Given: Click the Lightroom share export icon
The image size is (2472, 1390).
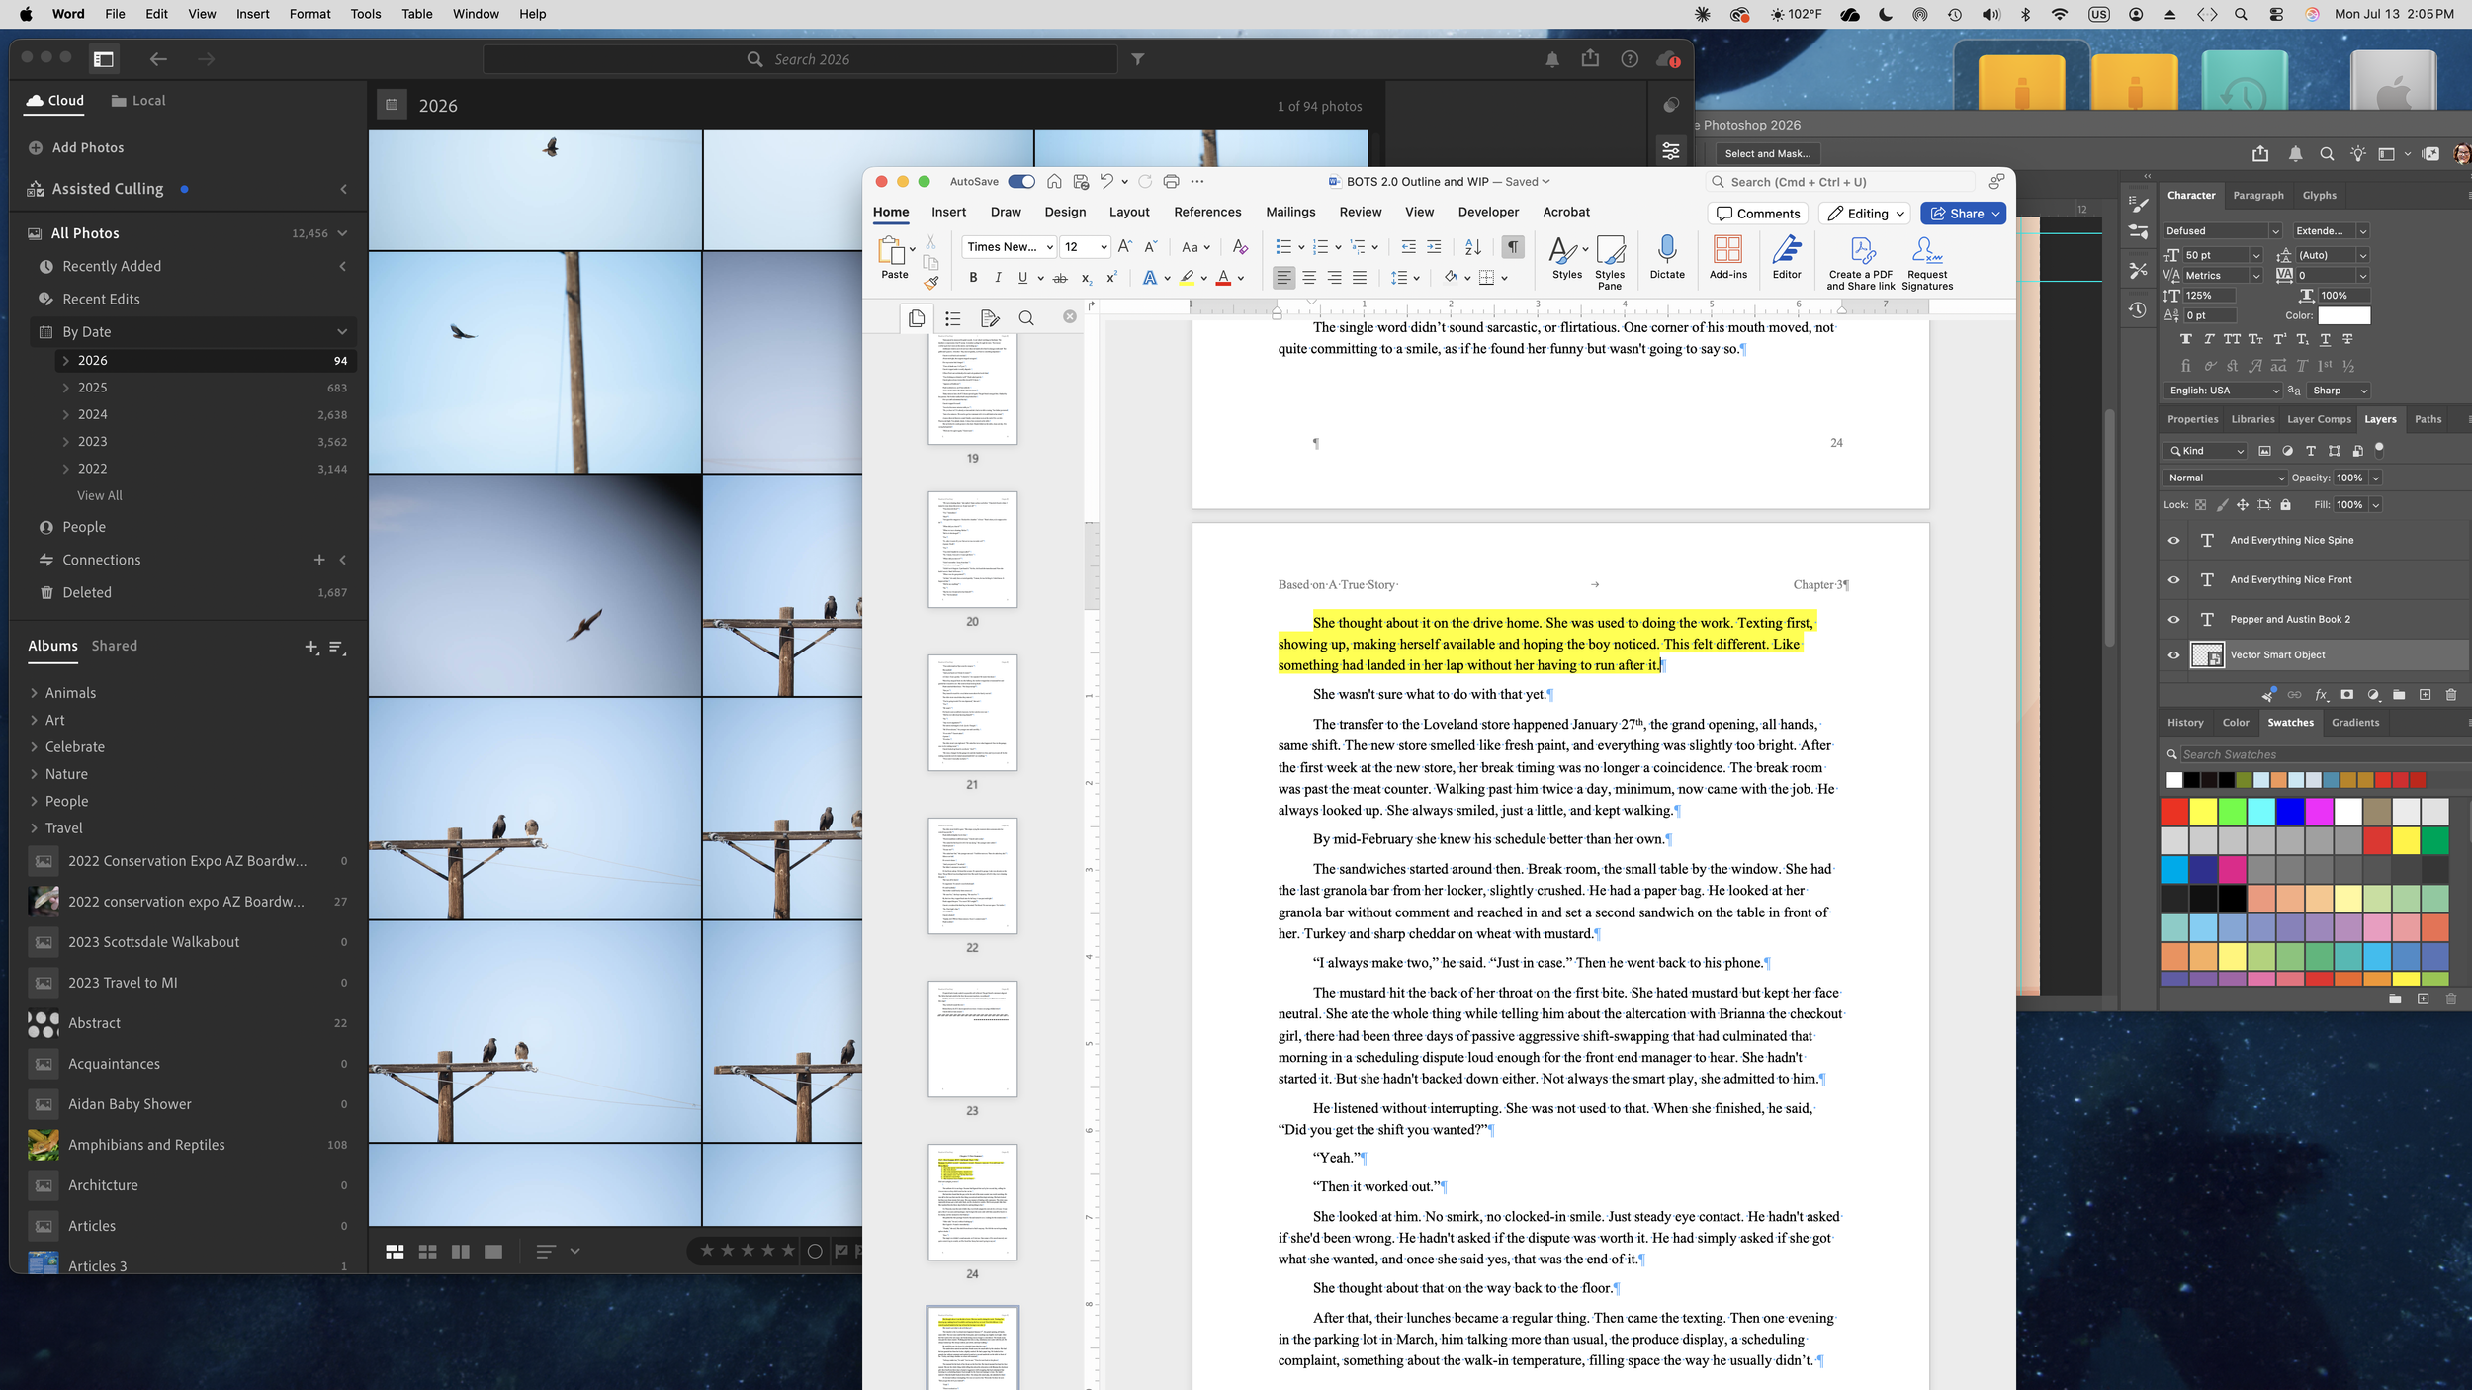Looking at the screenshot, I should pos(1590,58).
